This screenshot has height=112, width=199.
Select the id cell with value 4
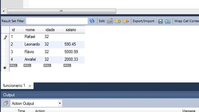(16, 59)
